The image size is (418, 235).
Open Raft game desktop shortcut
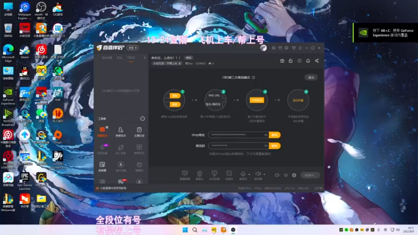tap(58, 94)
